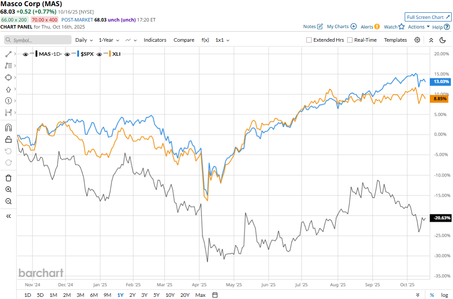453x299 pixels.
Task: Select the 1D time range
Action: tap(28, 295)
